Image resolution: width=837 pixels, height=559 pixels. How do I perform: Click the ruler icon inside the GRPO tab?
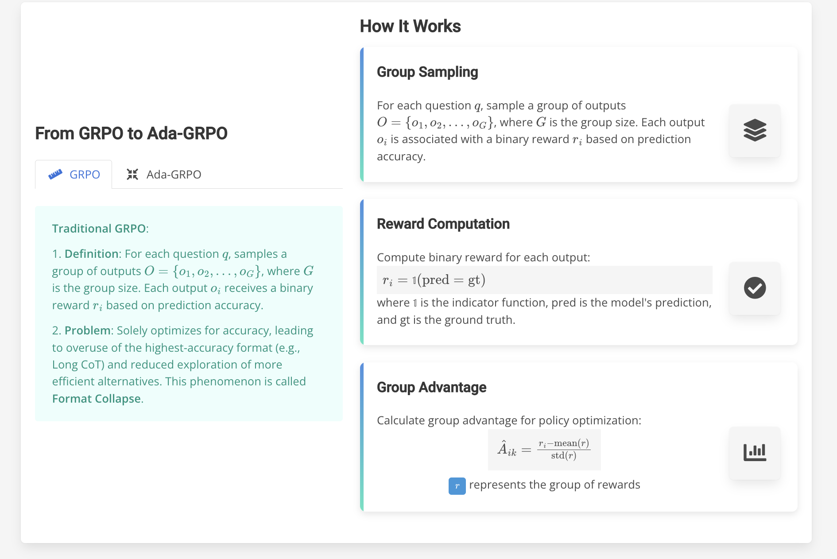56,174
